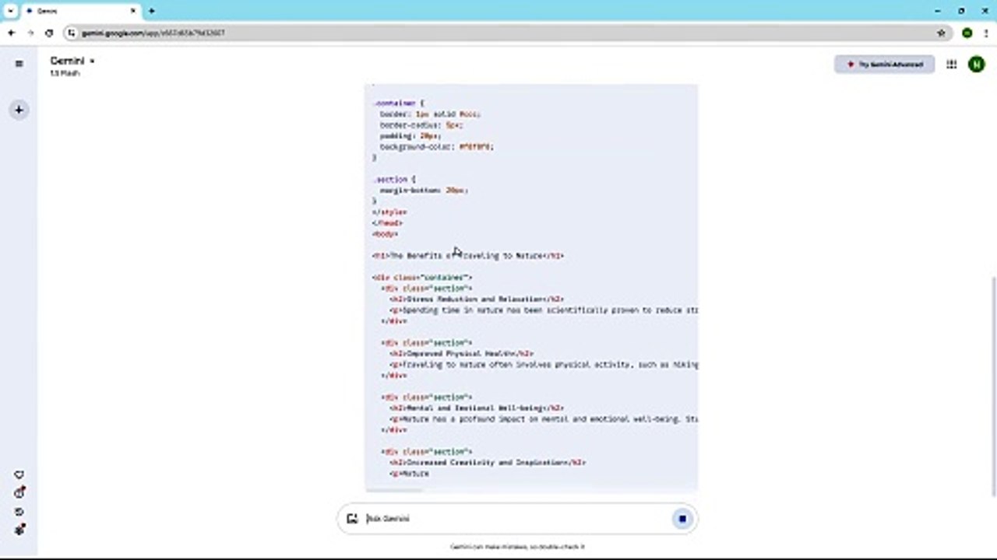This screenshot has height=560, width=997.
Task: Open Chrome profile icon in toolbar
Action: pos(967,33)
